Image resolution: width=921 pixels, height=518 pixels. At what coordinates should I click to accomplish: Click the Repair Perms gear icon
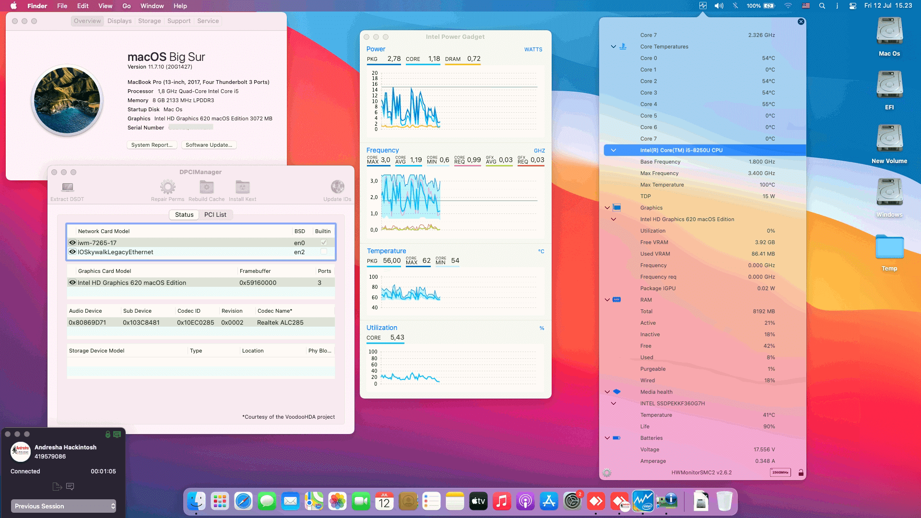tap(167, 187)
